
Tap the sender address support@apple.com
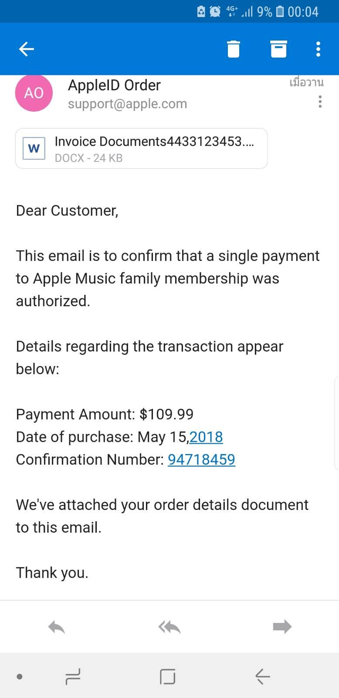127,104
